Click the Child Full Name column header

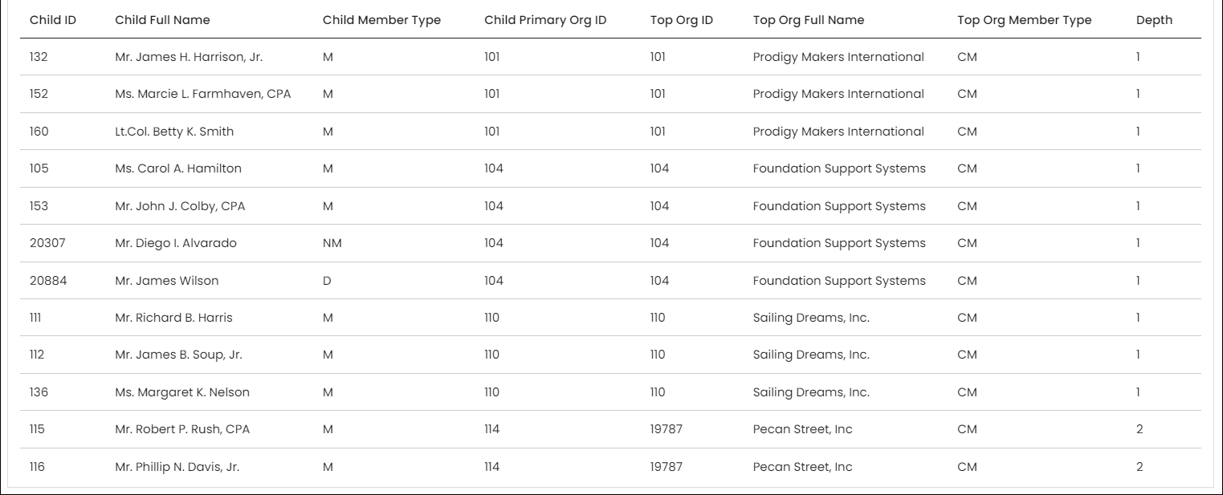(x=162, y=20)
